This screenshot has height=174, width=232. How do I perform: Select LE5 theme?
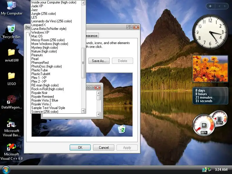pyautogui.click(x=56, y=17)
